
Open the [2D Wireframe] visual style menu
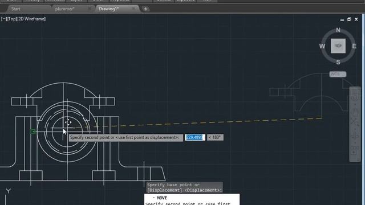click(x=31, y=19)
